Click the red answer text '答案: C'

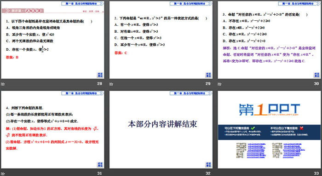[x=121, y=53]
